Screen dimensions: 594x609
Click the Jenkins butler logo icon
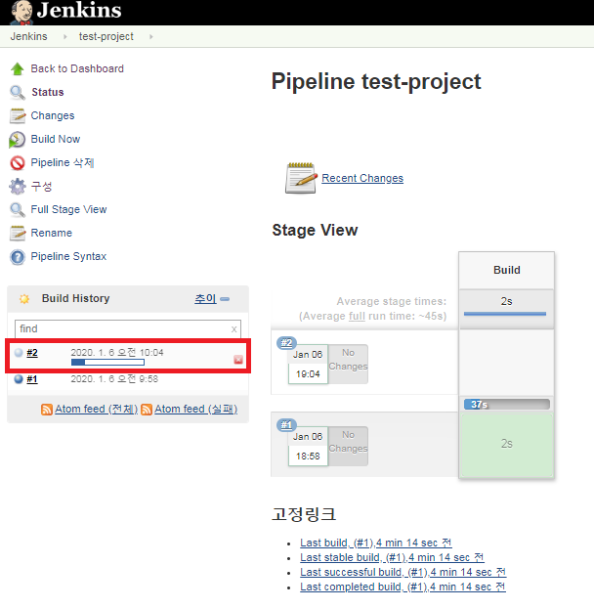click(21, 12)
